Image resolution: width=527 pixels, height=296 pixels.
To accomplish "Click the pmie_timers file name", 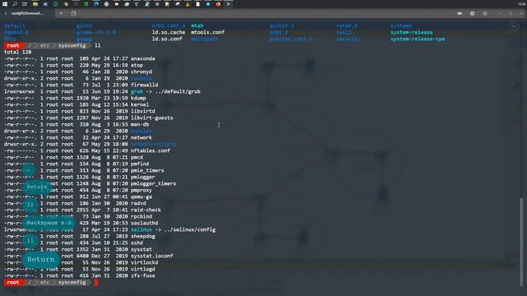I will pyautogui.click(x=147, y=170).
